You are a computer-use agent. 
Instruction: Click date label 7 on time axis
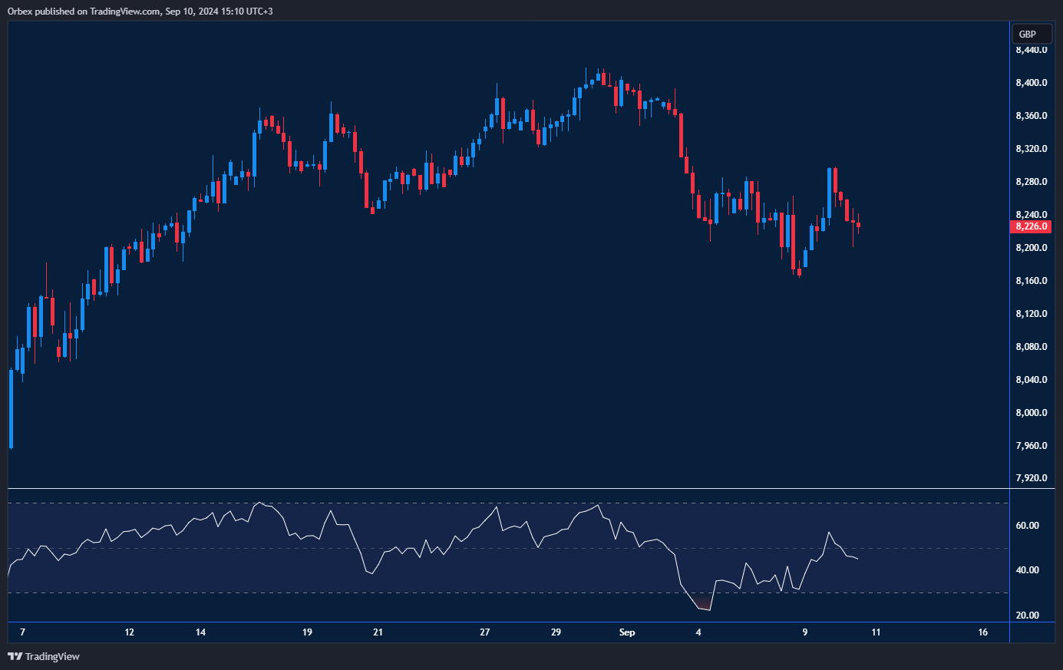(x=22, y=632)
